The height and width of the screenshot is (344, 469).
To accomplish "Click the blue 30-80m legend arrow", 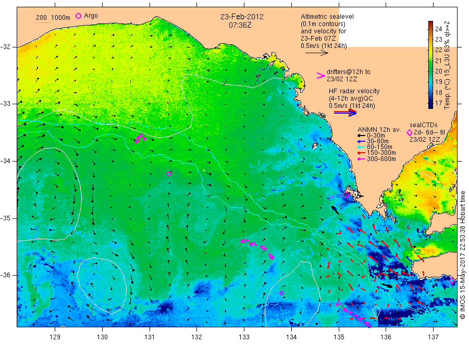I will pos(361,141).
